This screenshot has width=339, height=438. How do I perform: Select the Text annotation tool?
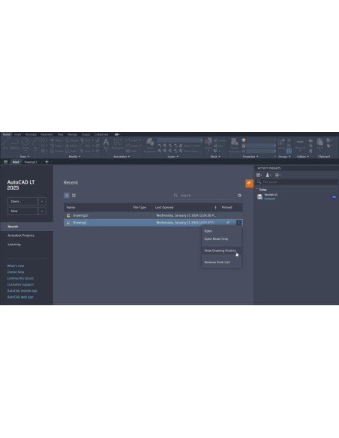[x=106, y=143]
